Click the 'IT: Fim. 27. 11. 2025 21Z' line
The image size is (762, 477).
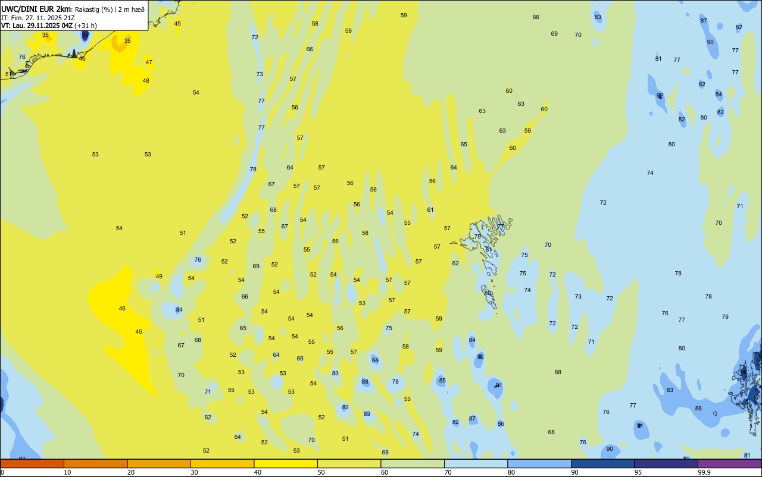[x=38, y=17]
